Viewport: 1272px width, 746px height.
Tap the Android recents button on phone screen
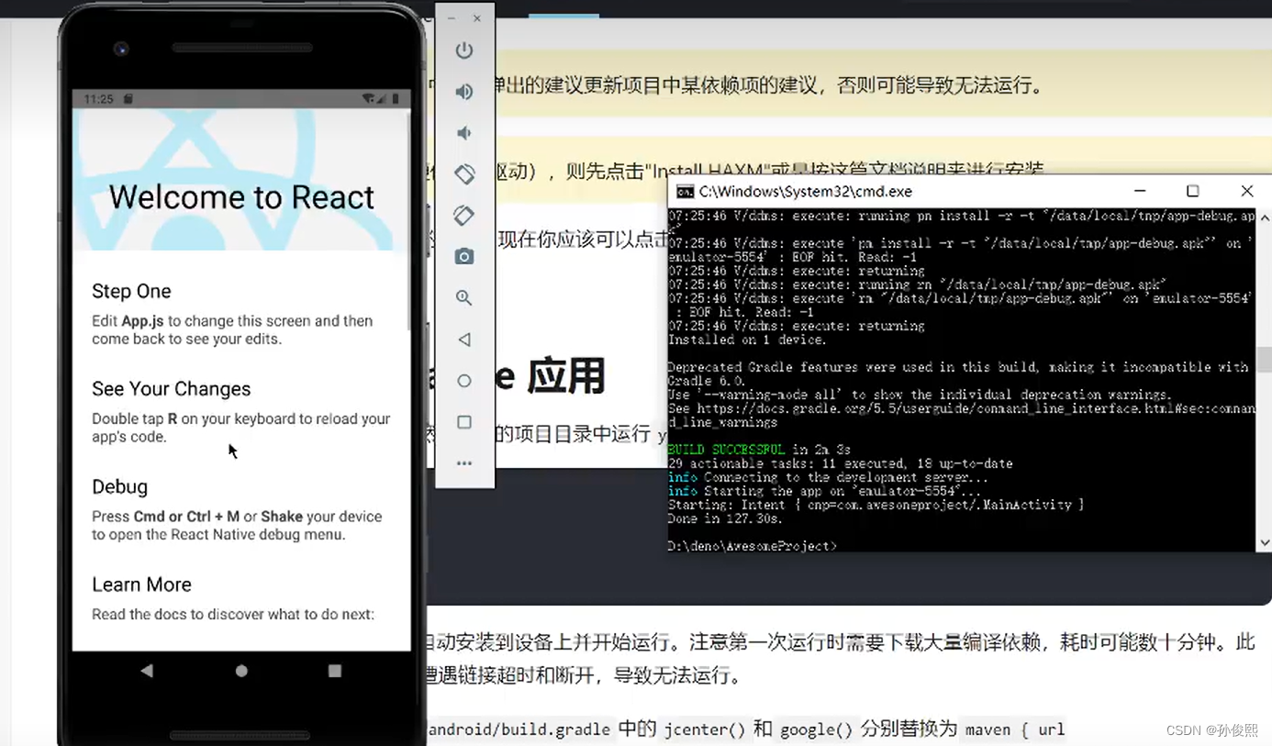[x=335, y=671]
